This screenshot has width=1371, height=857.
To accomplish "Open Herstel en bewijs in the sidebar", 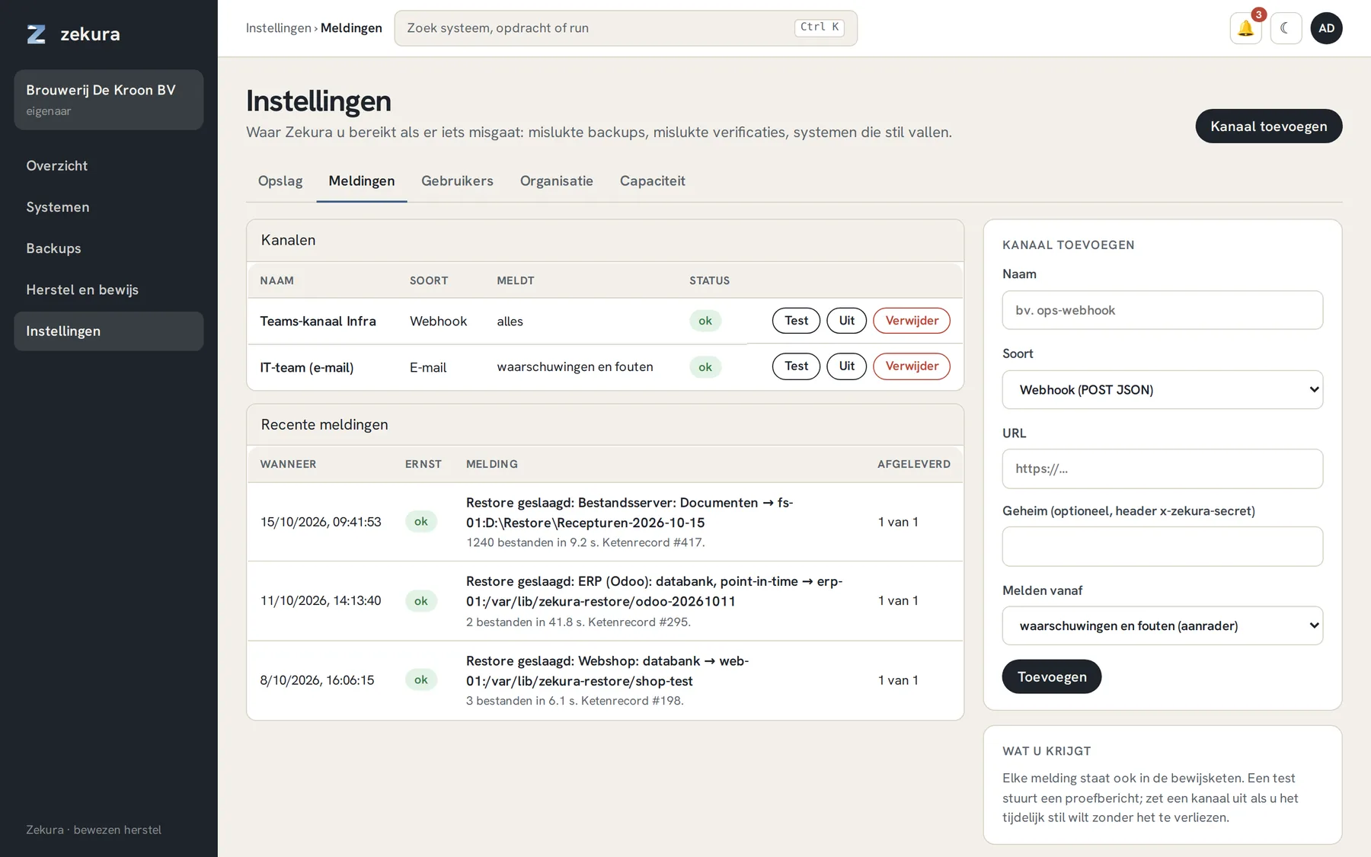I will pos(109,289).
